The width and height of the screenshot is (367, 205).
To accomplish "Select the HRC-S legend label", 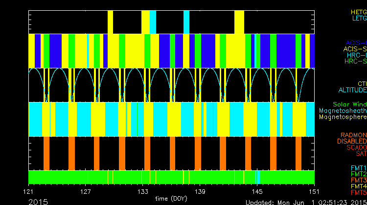I will pos(355,61).
